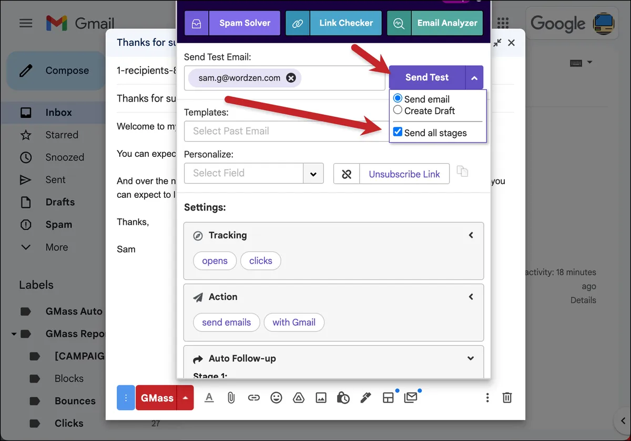The height and width of the screenshot is (441, 631).
Task: Open the insert emoji icon
Action: click(x=276, y=398)
